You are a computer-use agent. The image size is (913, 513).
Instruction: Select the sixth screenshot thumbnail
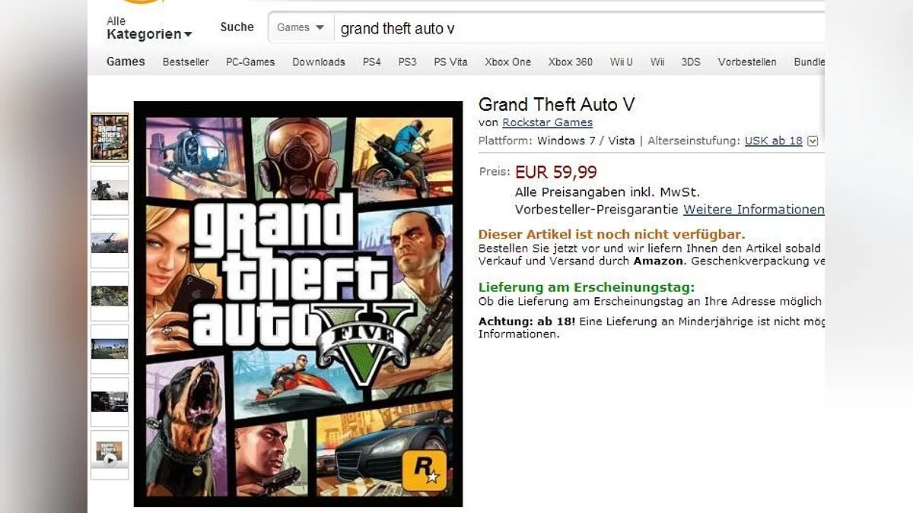[x=110, y=401]
